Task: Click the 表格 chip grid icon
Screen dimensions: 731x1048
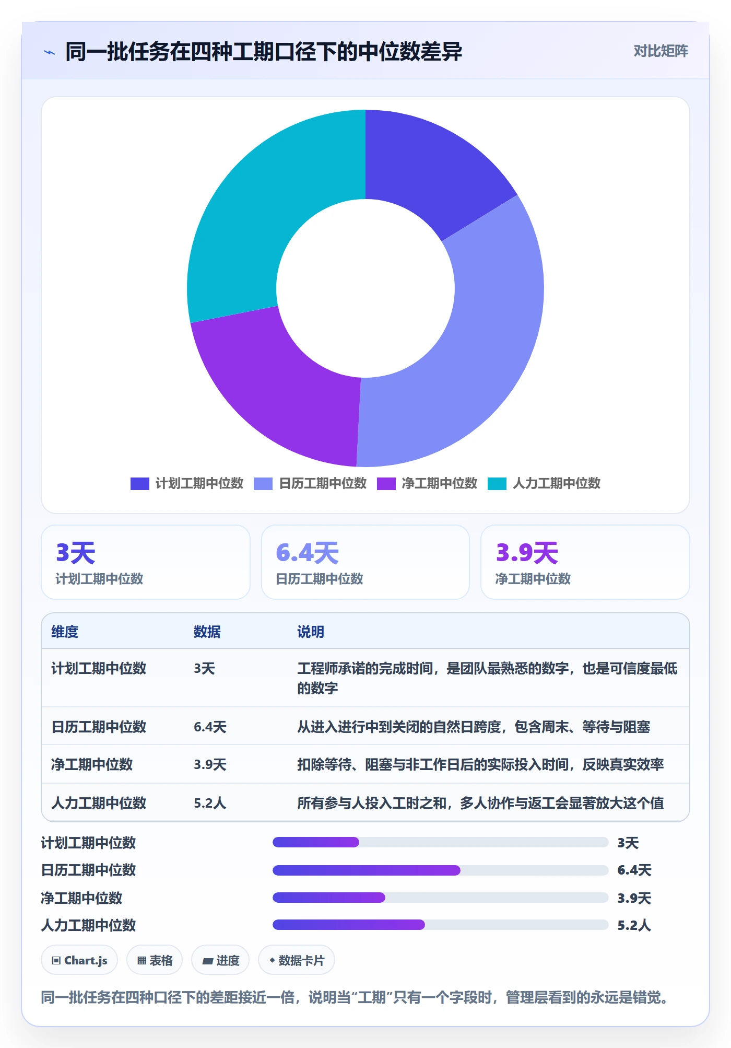Action: click(x=142, y=961)
